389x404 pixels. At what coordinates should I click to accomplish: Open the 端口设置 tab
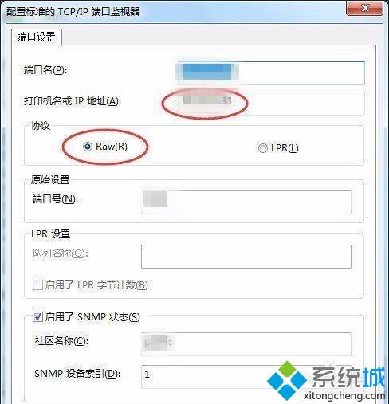tap(37, 37)
